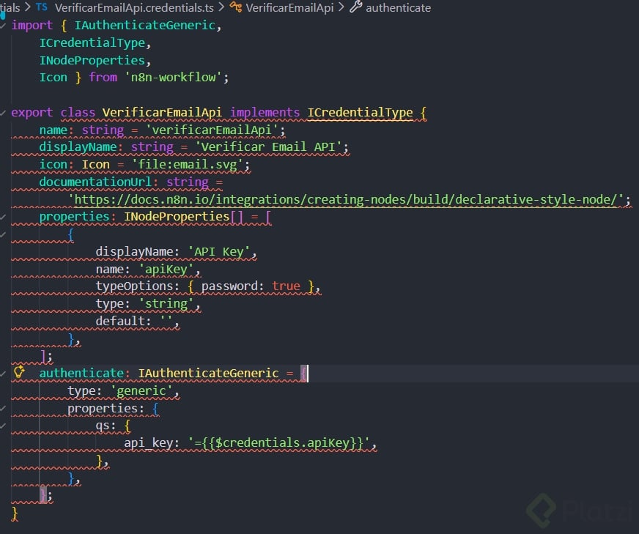Collapse the authenticate block fold arrow

(x=3, y=374)
